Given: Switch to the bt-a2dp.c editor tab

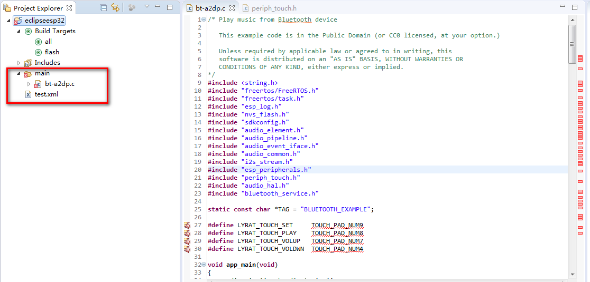Looking at the screenshot, I should pyautogui.click(x=211, y=8).
